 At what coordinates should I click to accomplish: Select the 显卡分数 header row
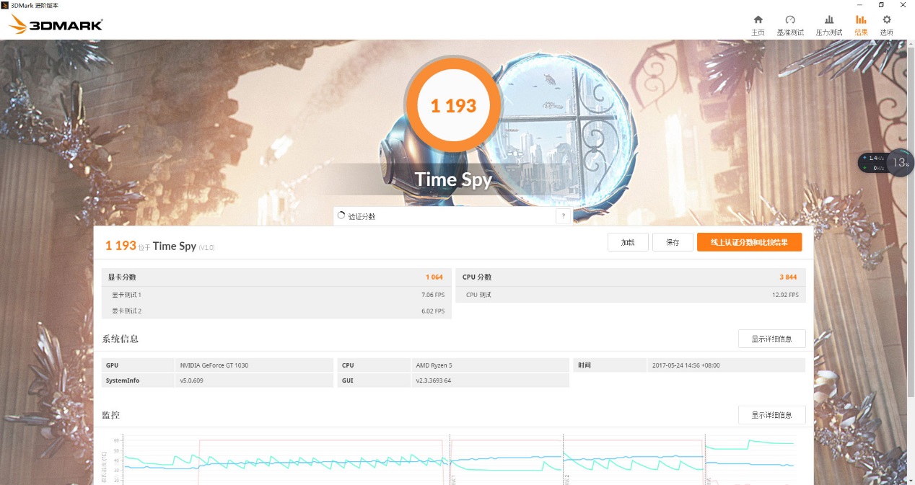click(276, 277)
